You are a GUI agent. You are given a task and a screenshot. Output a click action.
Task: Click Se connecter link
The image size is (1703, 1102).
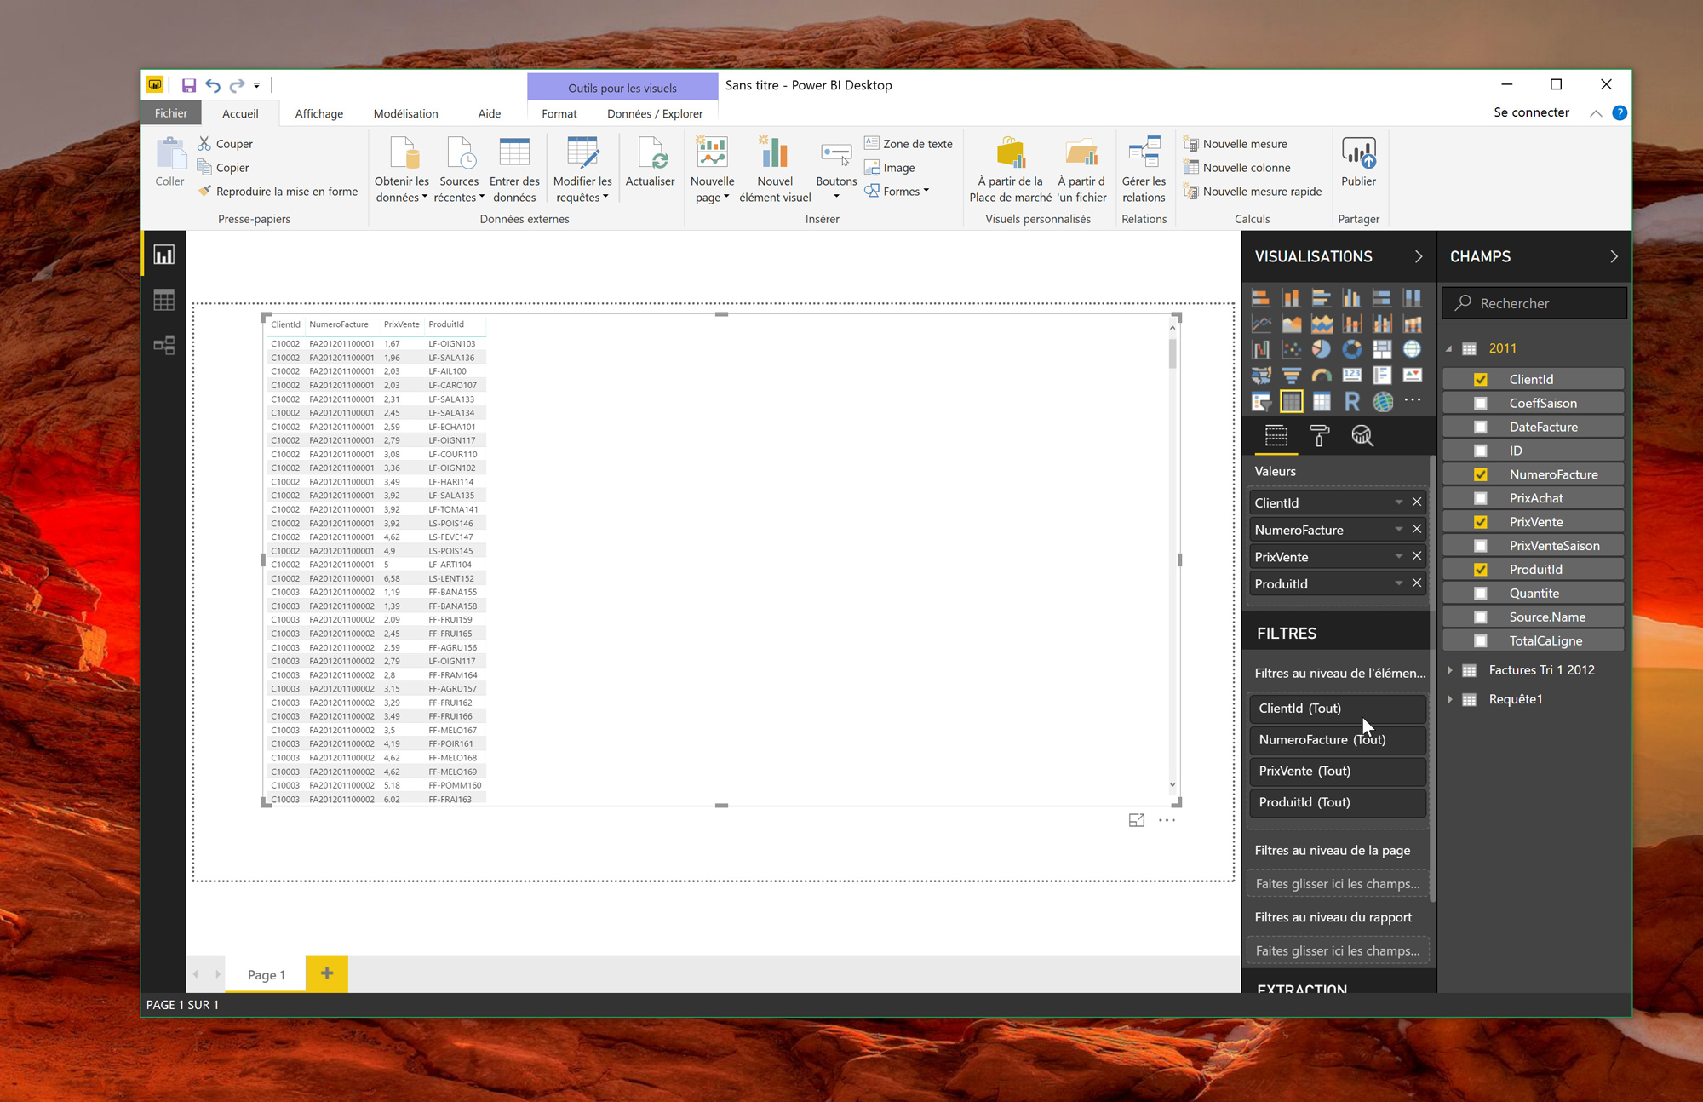pyautogui.click(x=1531, y=112)
